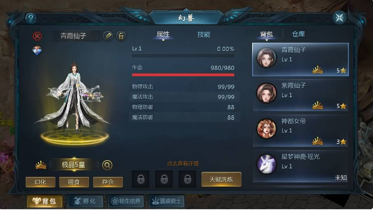Click the 幻化 button
This screenshot has height=210, width=373.
[x=41, y=182]
